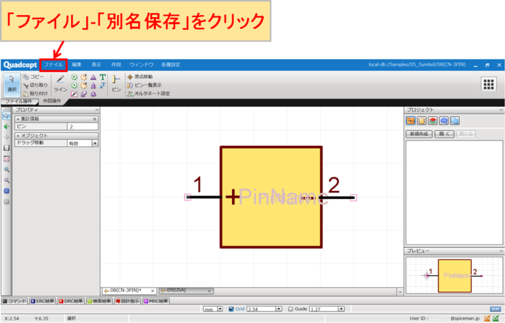Viewport: 505px width, 323px height.
Task: Click the 新規作成 button
Action: click(x=419, y=134)
